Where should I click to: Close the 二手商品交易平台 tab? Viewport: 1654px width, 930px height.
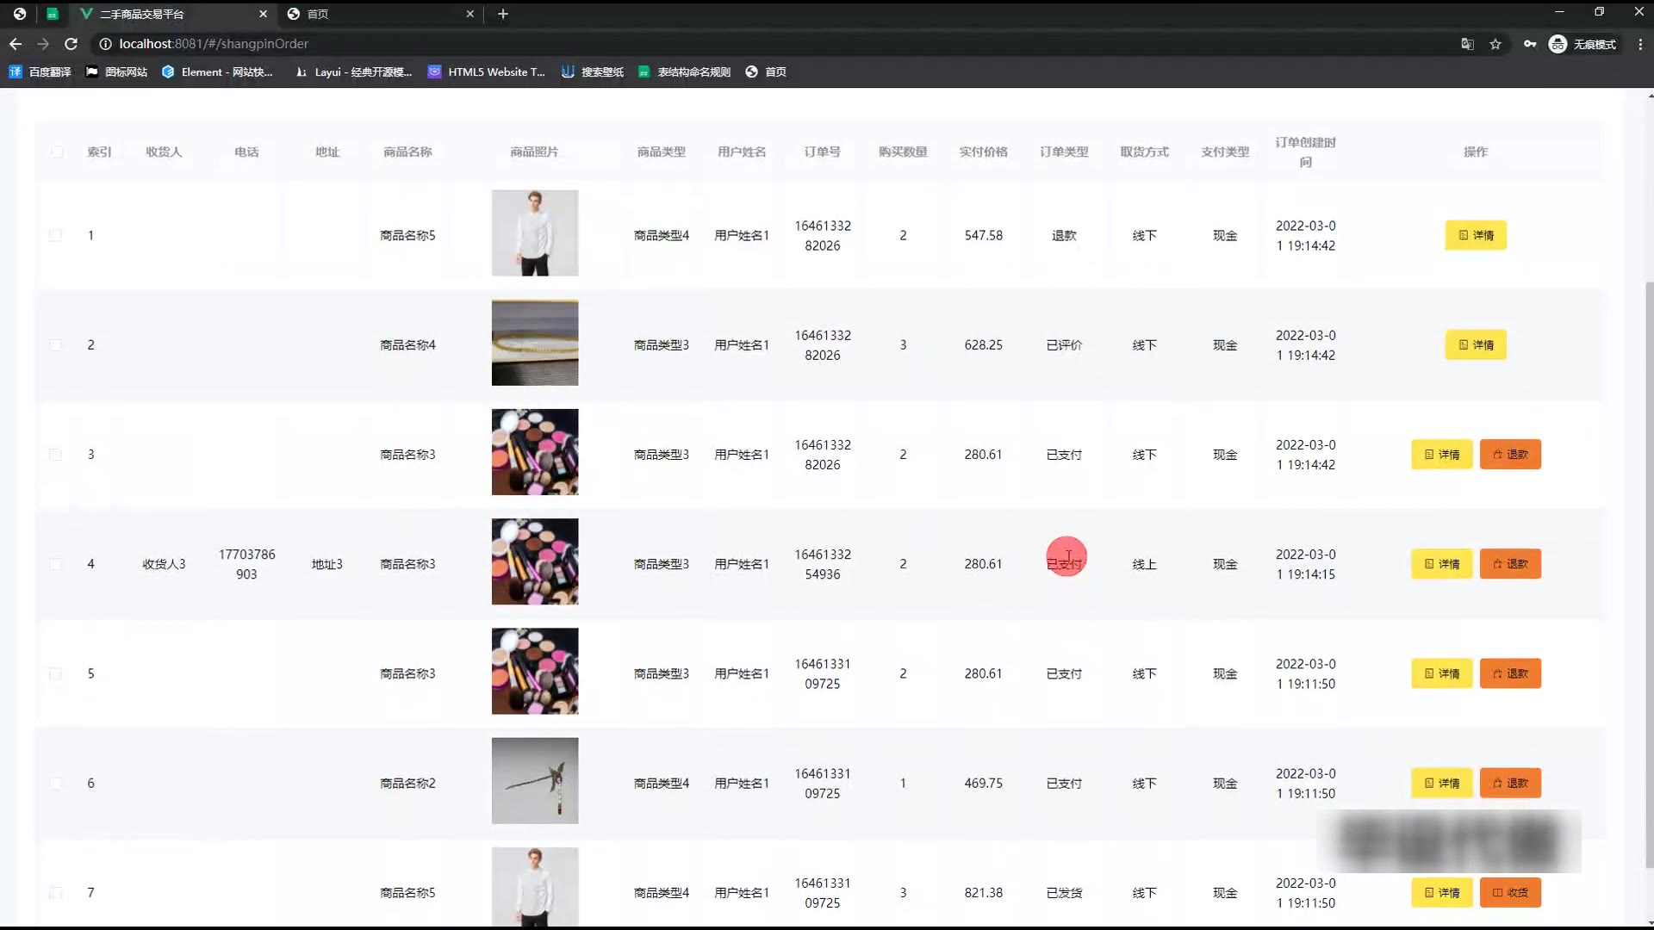(x=263, y=14)
